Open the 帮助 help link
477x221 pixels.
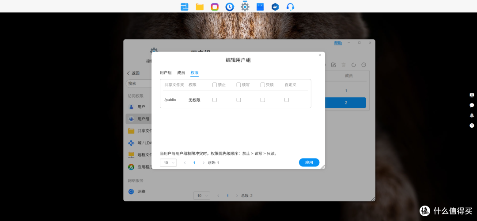[338, 43]
